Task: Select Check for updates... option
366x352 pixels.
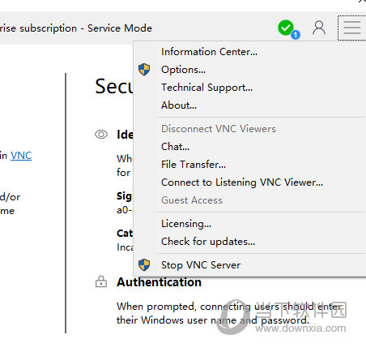Action: pyautogui.click(x=208, y=242)
